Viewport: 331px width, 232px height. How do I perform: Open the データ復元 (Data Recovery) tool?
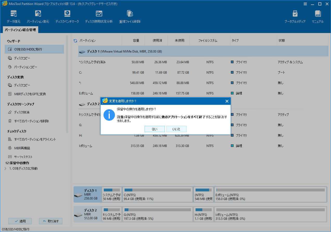[x=14, y=16]
